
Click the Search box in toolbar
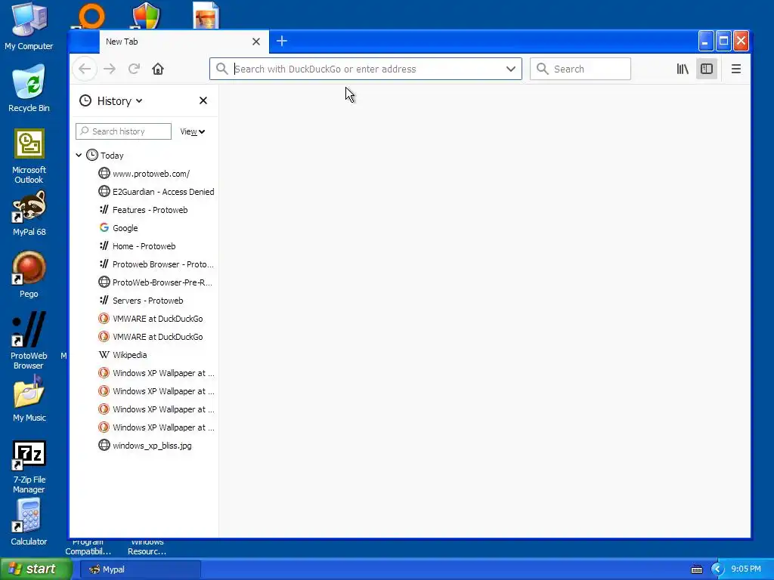[x=580, y=69]
